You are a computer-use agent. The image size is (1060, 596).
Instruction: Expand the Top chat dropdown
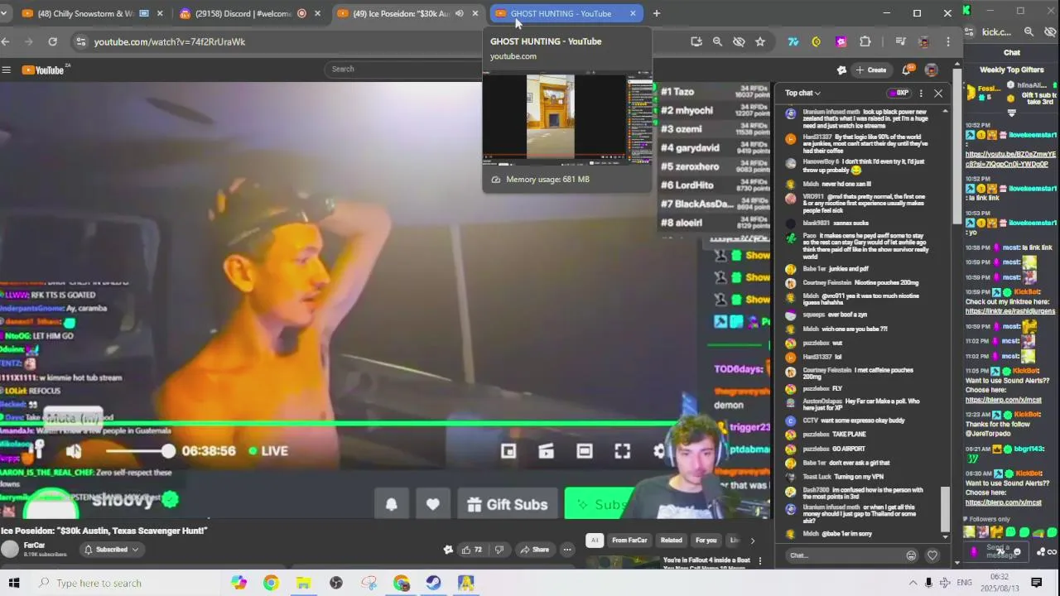click(x=802, y=93)
